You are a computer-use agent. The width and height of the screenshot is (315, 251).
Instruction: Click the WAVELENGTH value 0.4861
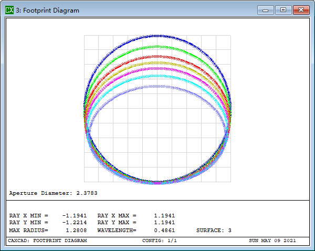click(x=164, y=231)
